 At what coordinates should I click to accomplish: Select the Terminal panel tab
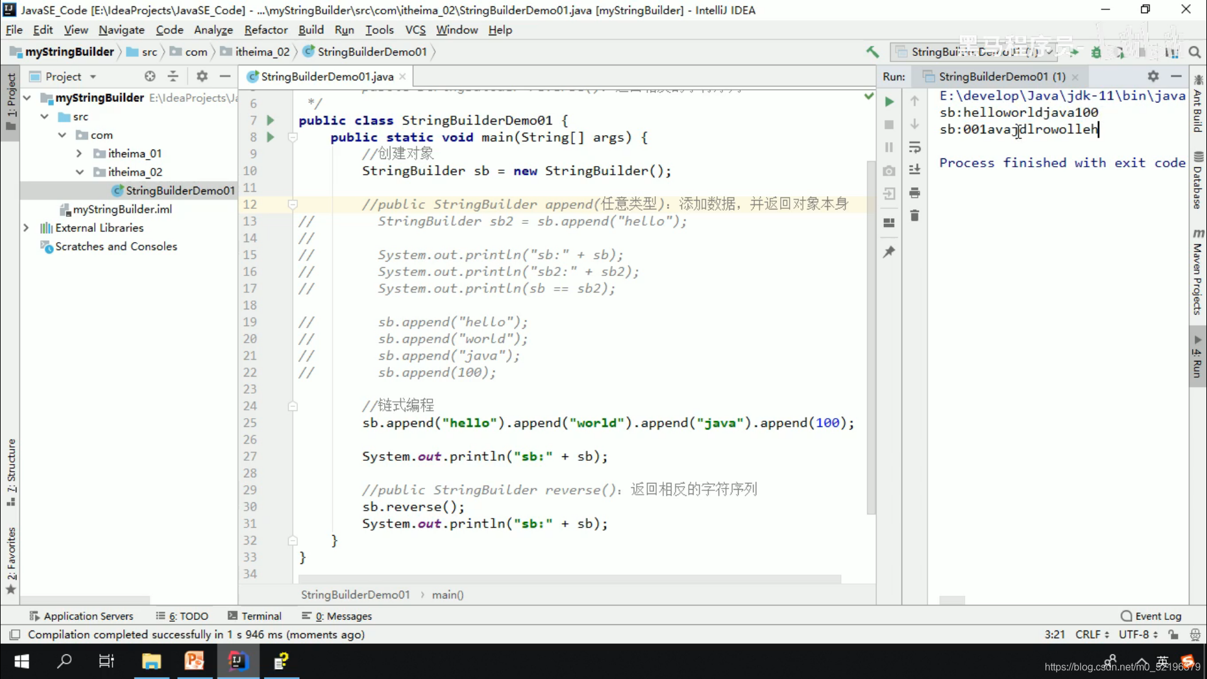[261, 615]
